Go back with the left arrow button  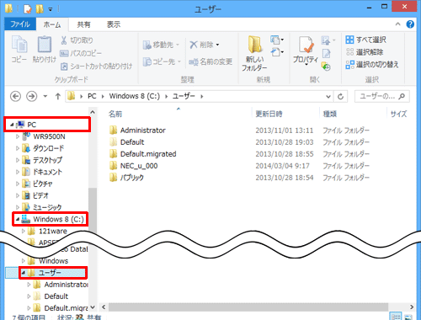pos(15,96)
